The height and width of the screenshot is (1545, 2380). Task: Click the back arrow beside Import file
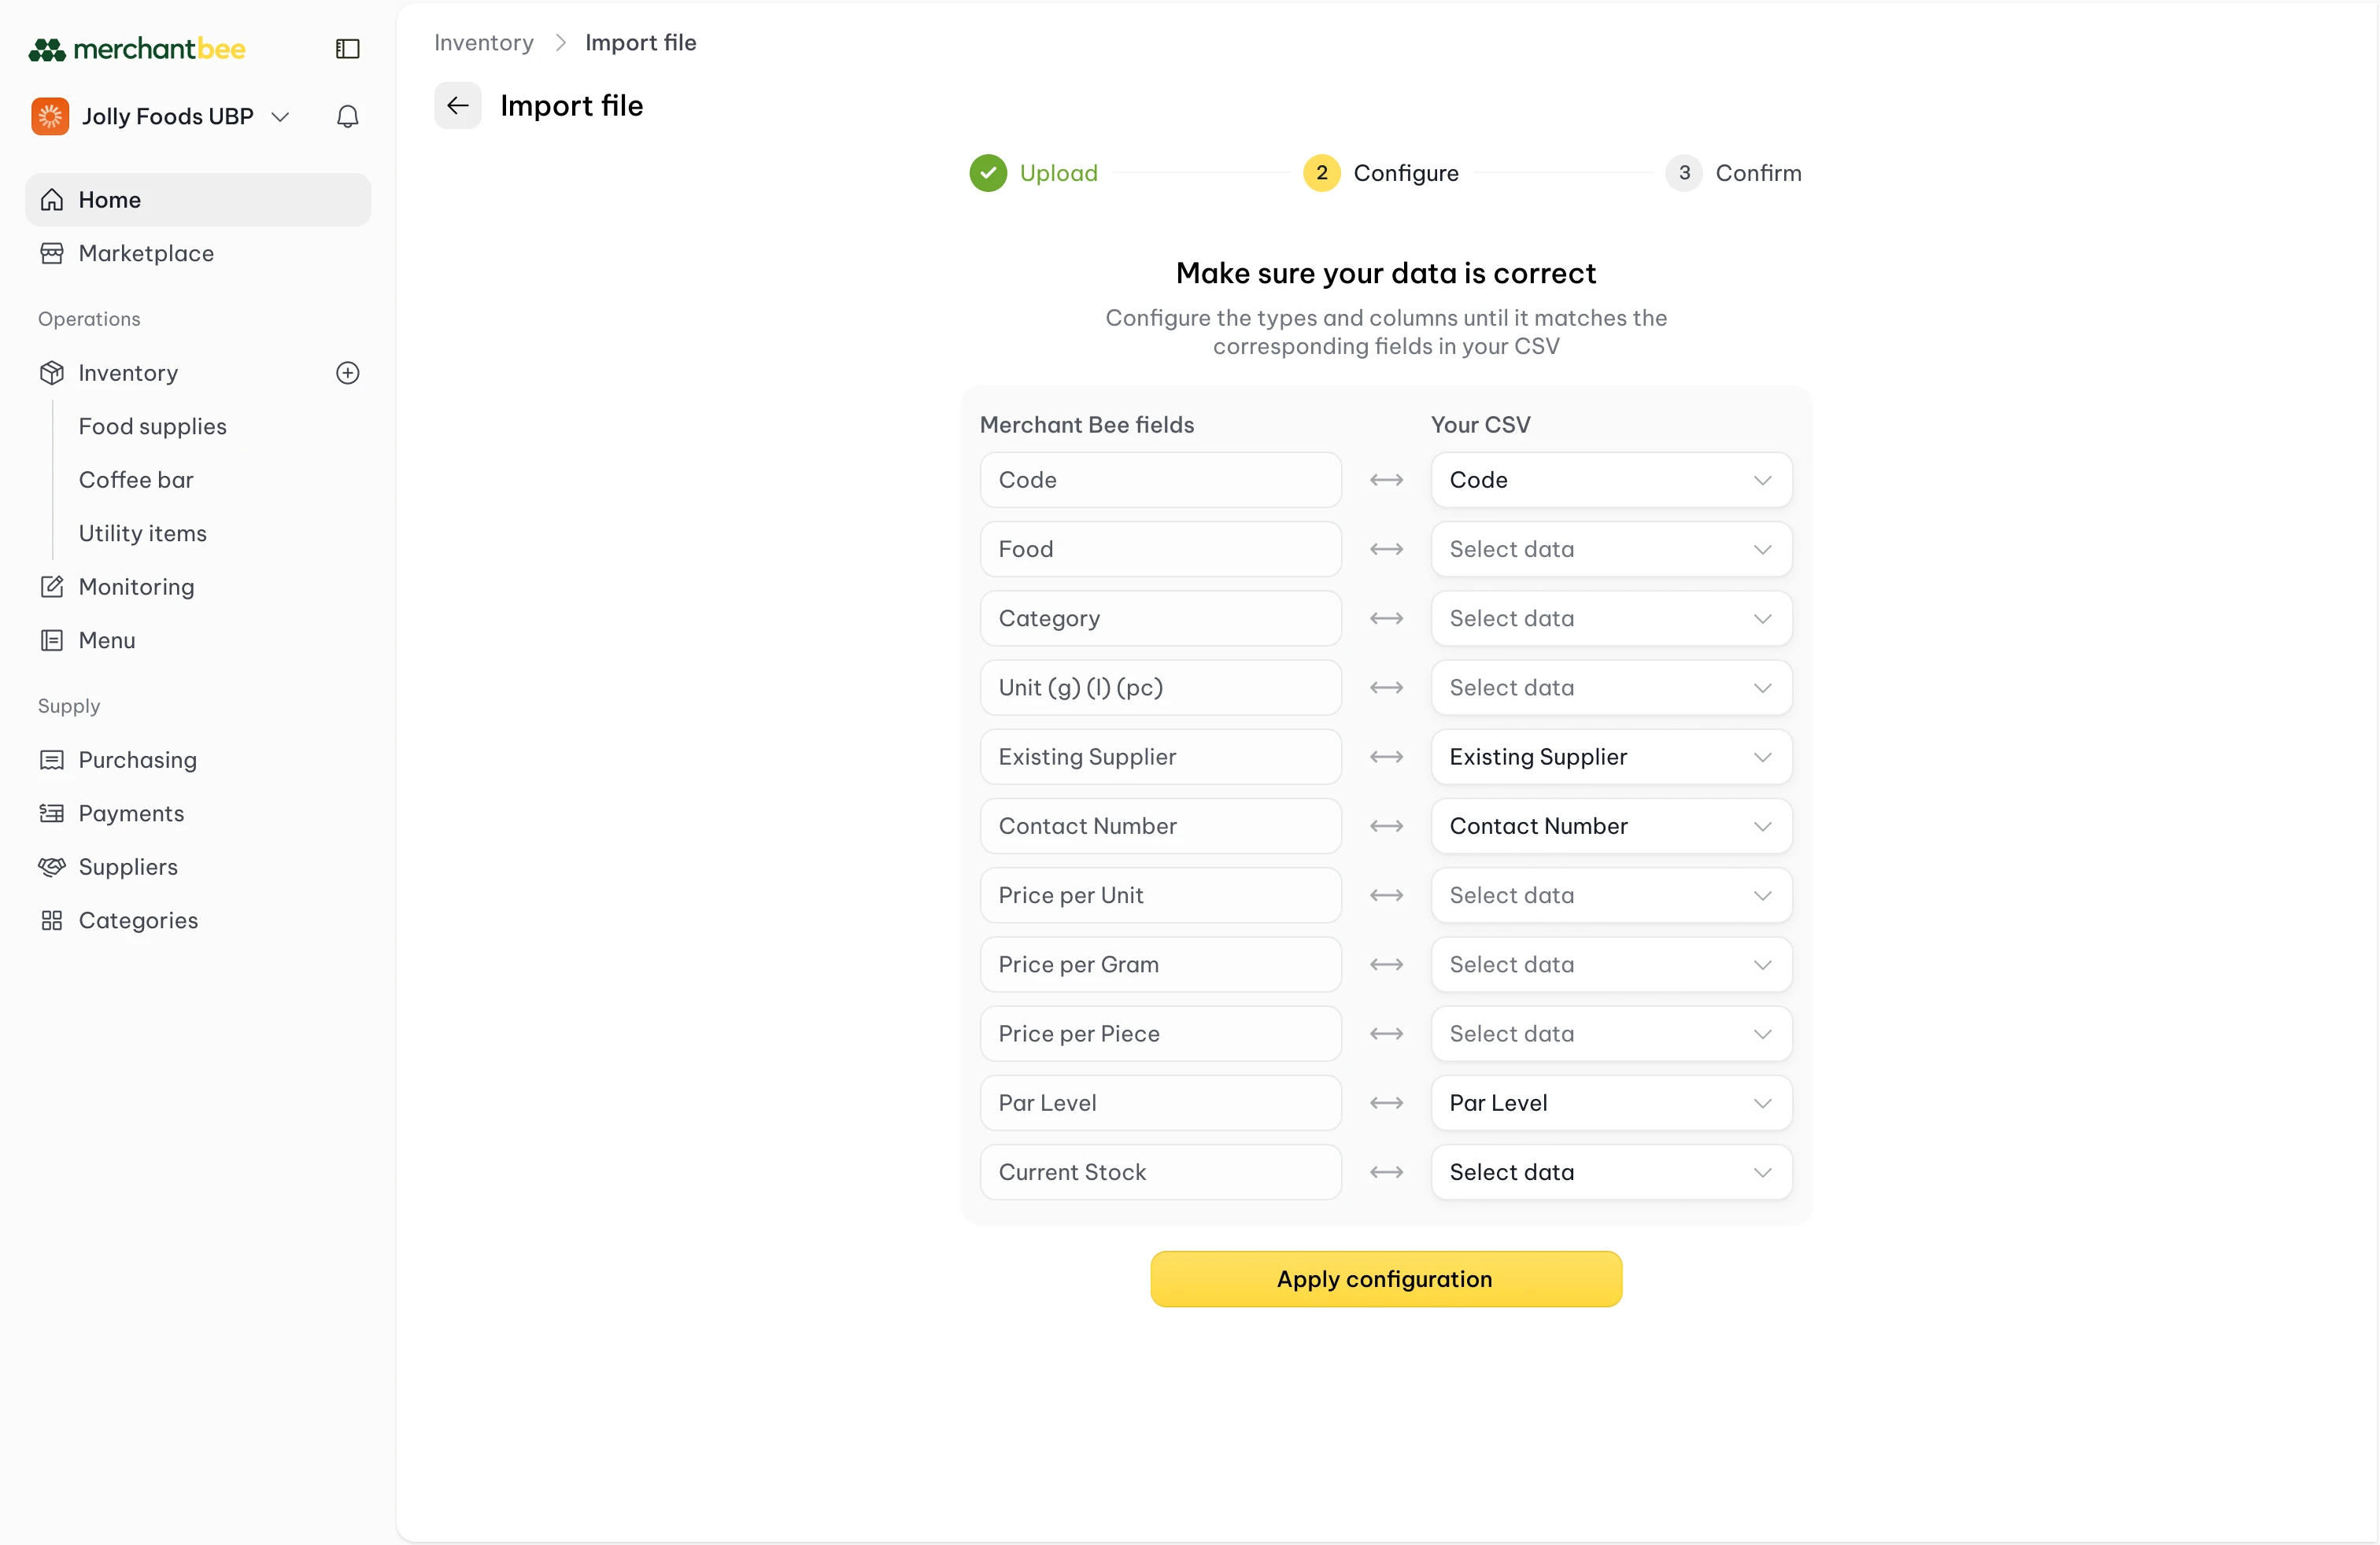(457, 105)
